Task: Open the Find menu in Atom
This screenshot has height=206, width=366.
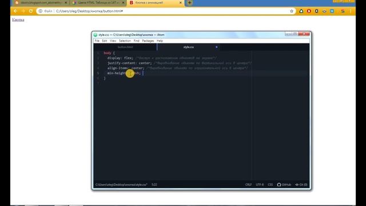Action: (137, 41)
